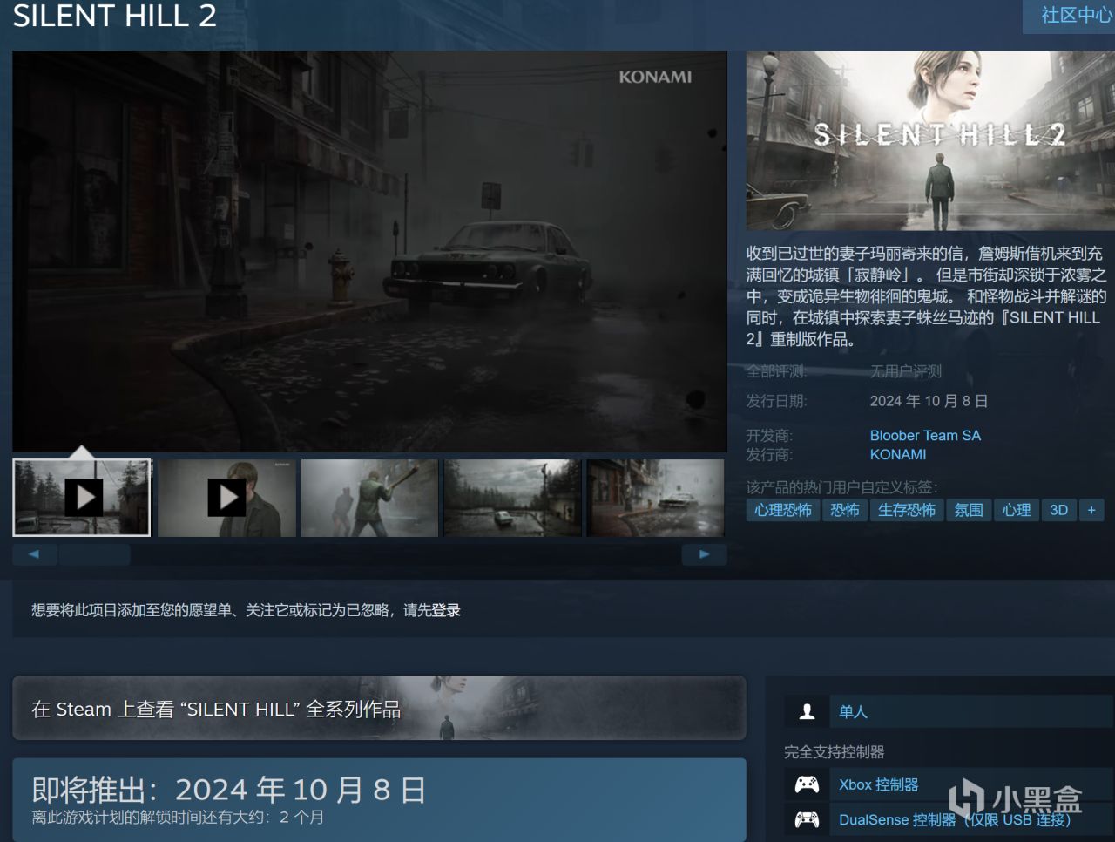Click the 即将推出 coming soon date heading
Image resolution: width=1115 pixels, height=842 pixels.
pyautogui.click(x=229, y=790)
